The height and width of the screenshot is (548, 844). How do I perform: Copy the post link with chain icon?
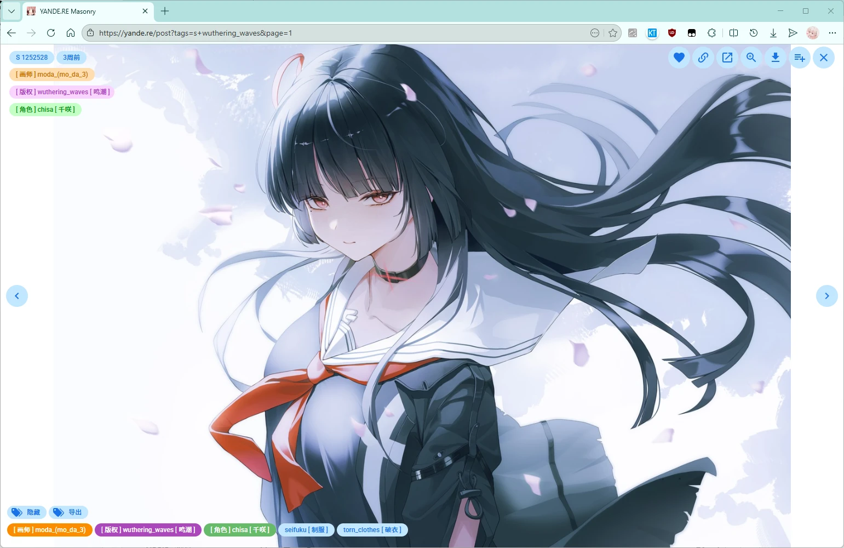tap(703, 58)
